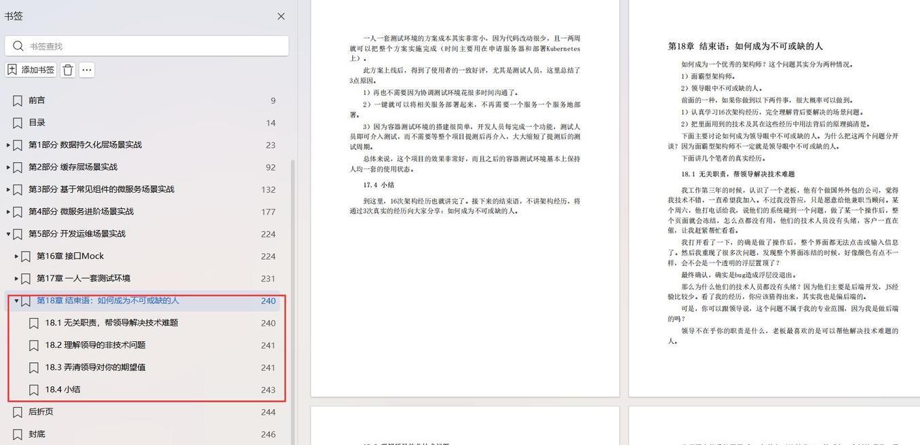Click heading 18.1 无关职责 in document page
The image size is (920, 445).
click(x=737, y=174)
